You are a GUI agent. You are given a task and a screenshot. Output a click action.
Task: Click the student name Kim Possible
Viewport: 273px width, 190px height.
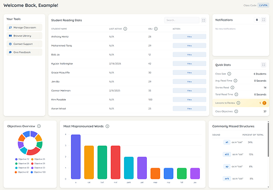tap(58, 100)
